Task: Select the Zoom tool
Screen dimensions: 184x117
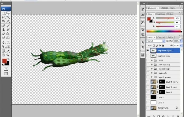Action: pyautogui.click(x=8, y=55)
